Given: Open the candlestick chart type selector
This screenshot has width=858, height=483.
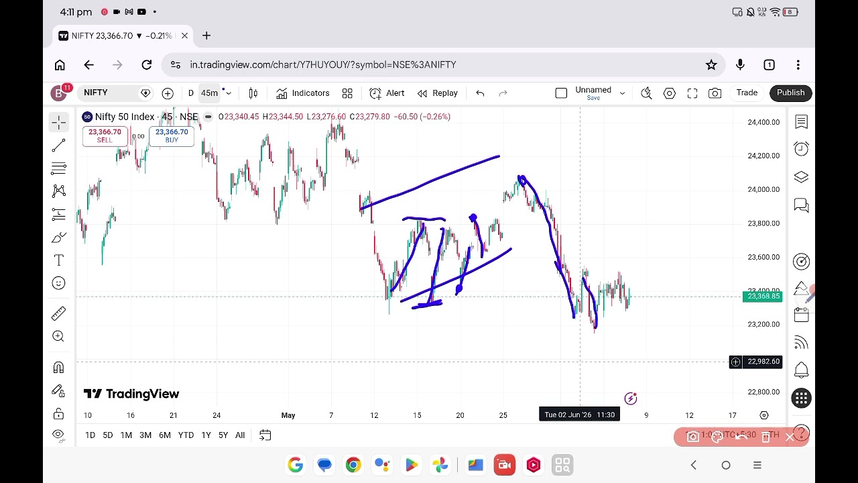Looking at the screenshot, I should (253, 93).
